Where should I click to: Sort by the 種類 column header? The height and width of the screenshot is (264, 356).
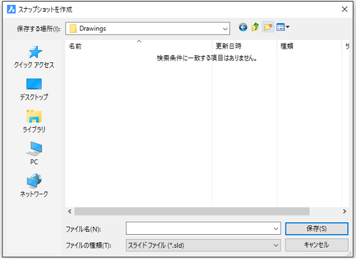point(309,46)
